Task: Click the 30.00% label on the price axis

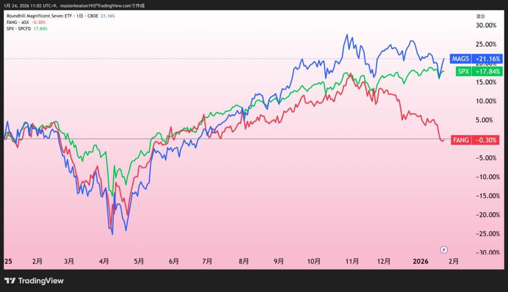Action: [x=486, y=25]
